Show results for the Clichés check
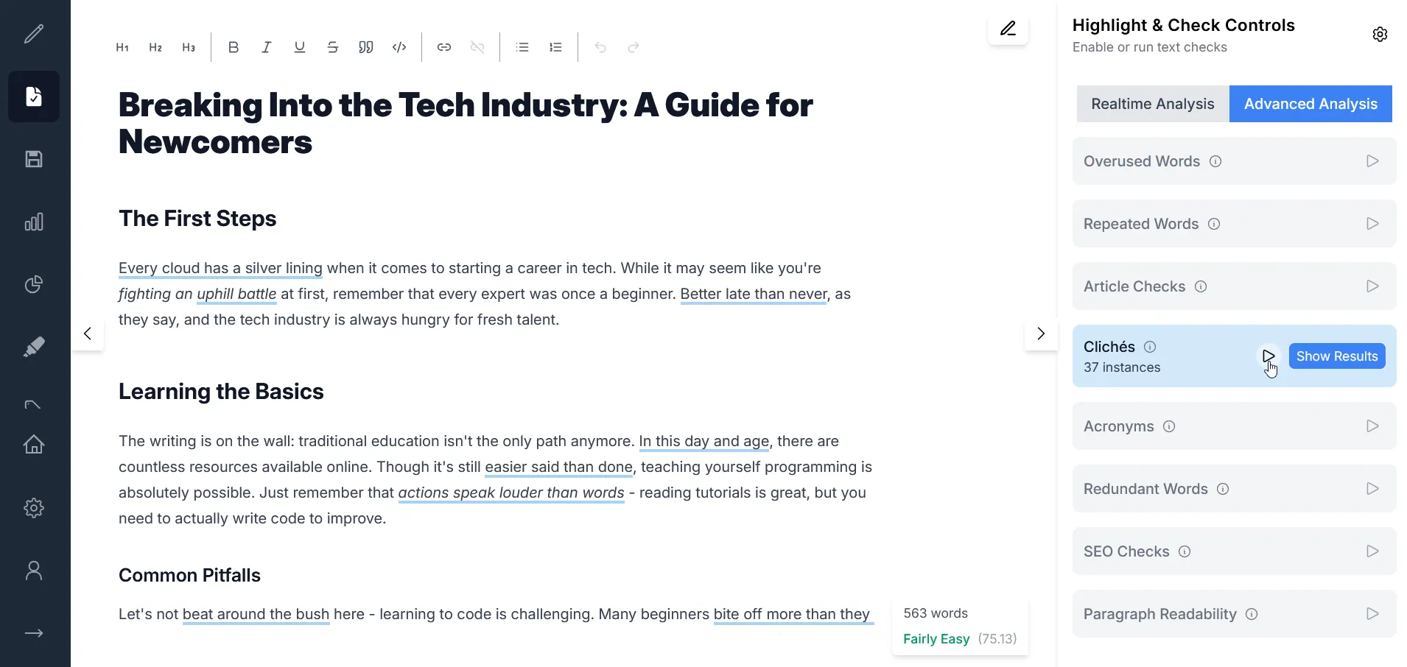Screen dimensions: 1407x667 [1337, 356]
